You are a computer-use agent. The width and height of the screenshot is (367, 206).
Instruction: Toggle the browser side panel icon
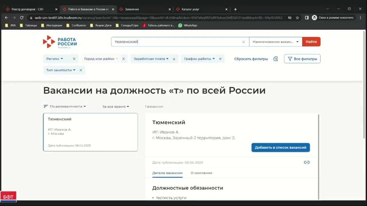click(307, 18)
